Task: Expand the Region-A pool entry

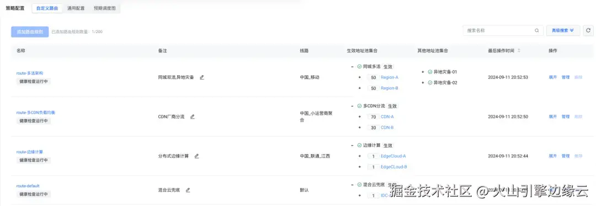Action: point(360,77)
